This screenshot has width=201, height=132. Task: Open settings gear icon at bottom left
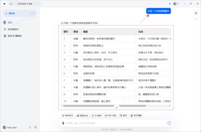[x=36, y=127]
